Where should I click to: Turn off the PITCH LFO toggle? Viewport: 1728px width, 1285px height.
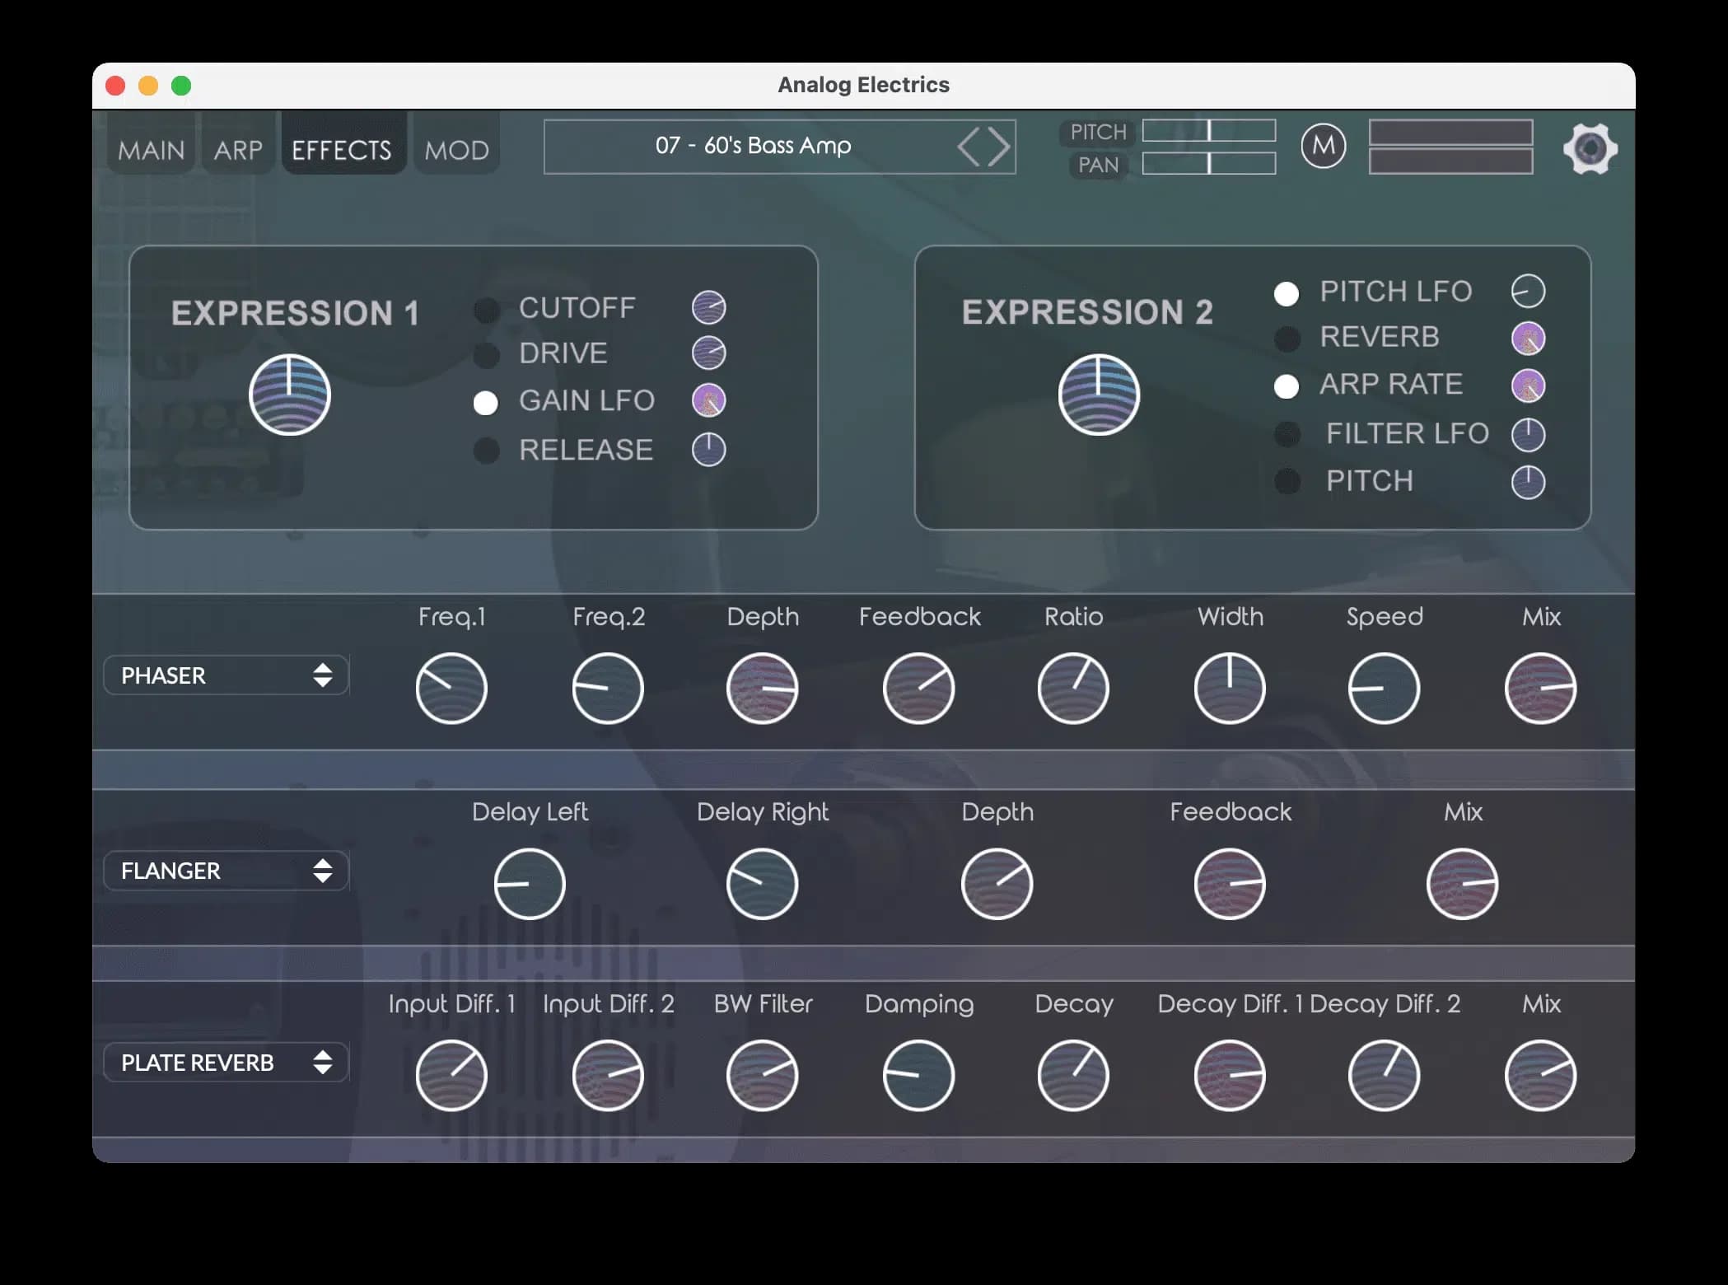1286,293
